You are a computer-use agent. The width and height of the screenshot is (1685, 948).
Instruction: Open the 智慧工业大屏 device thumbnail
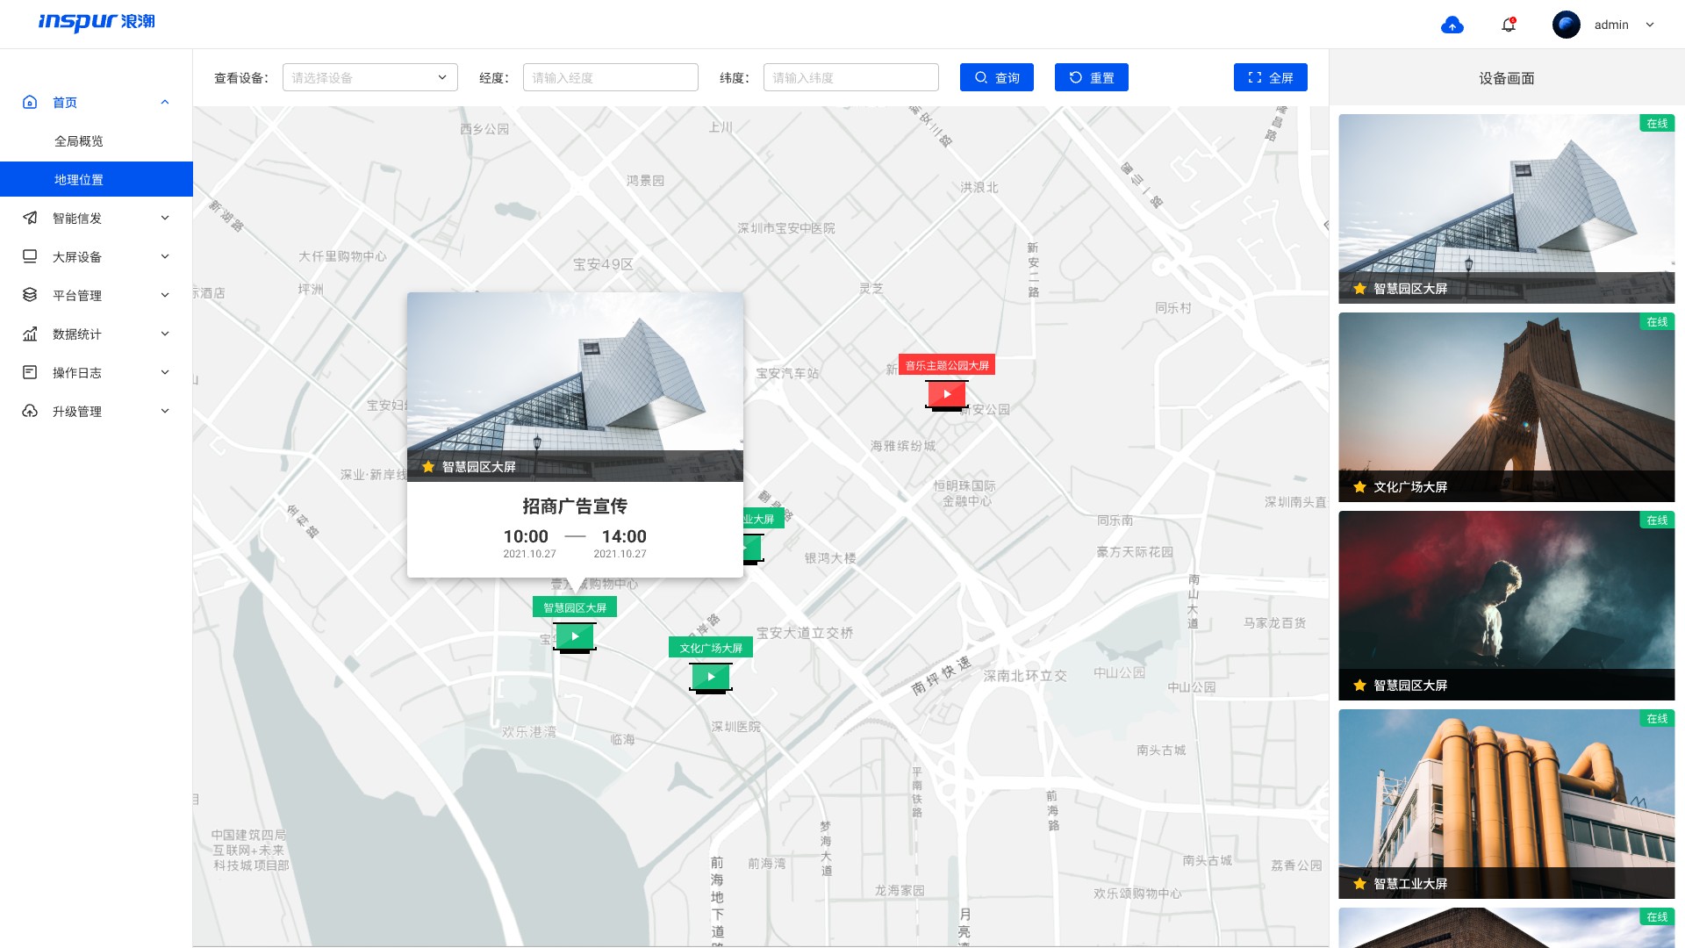(x=1506, y=804)
